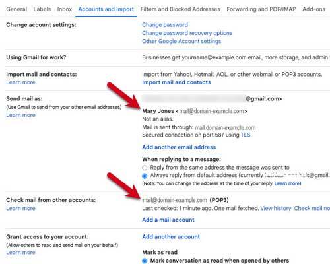Open Other Google Account settings

click(181, 41)
